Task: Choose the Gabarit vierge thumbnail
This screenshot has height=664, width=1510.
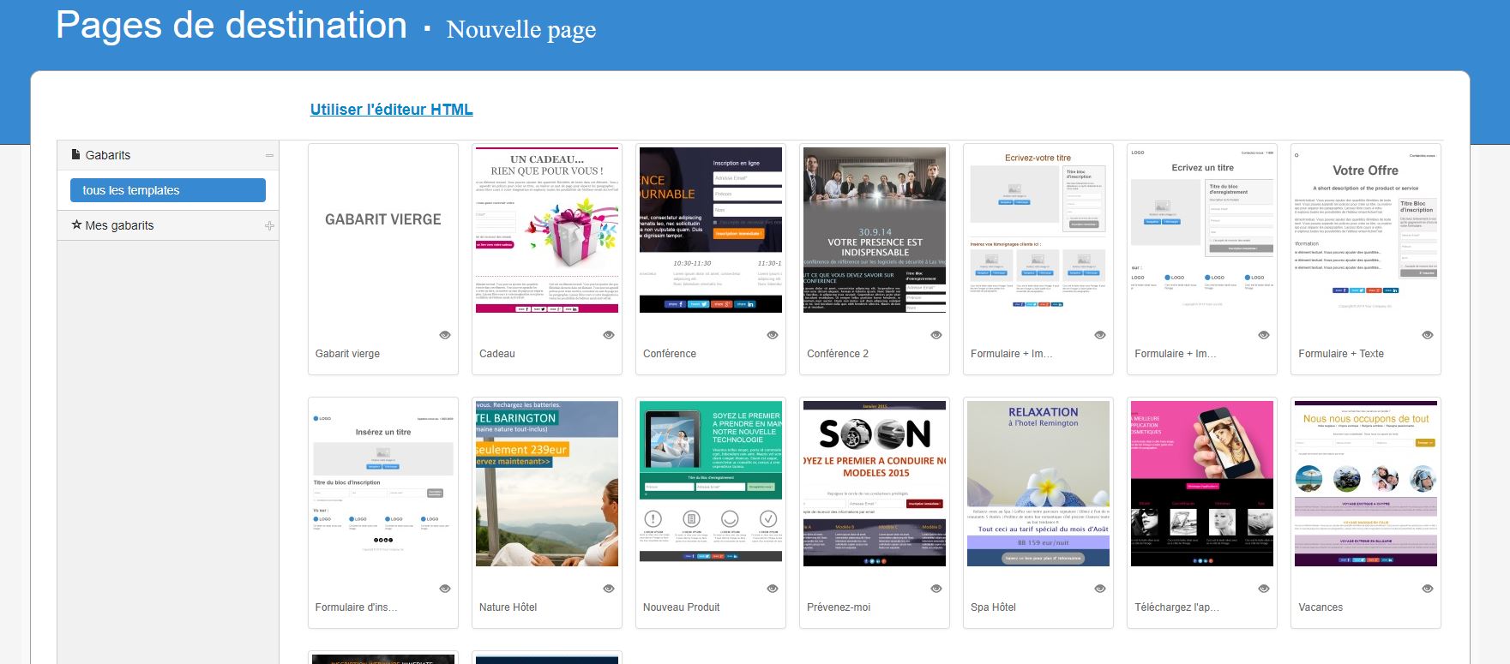Action: point(383,230)
